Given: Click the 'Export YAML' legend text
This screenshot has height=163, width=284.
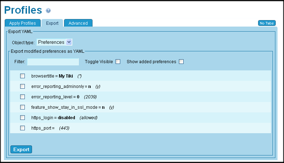Looking at the screenshot, I should (21, 32).
